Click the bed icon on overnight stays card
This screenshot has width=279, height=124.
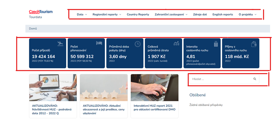coord(99,43)
